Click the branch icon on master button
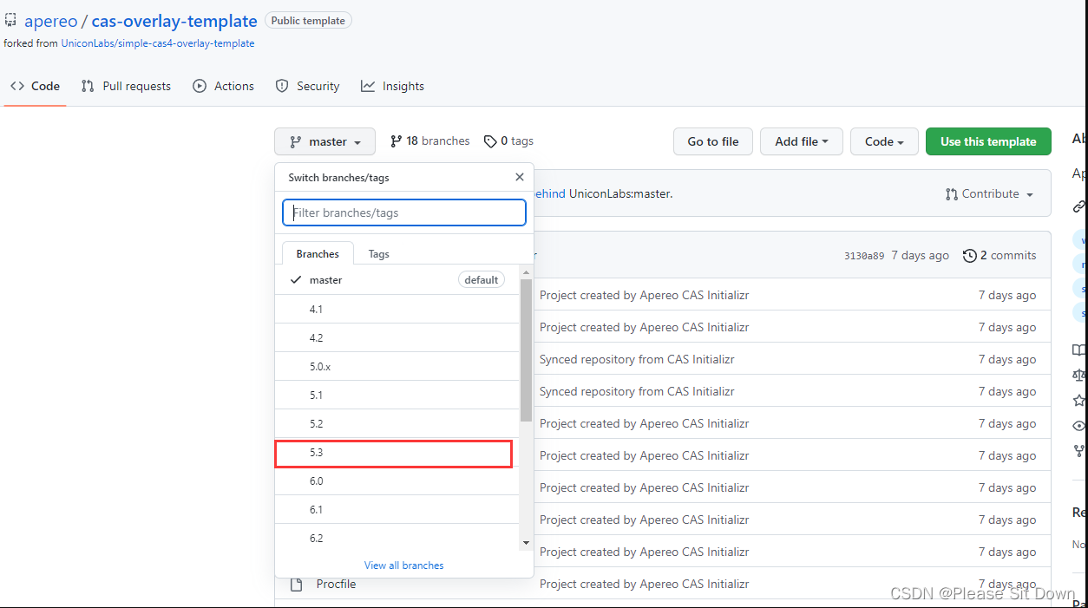Screen dimensions: 1088x608 296,141
